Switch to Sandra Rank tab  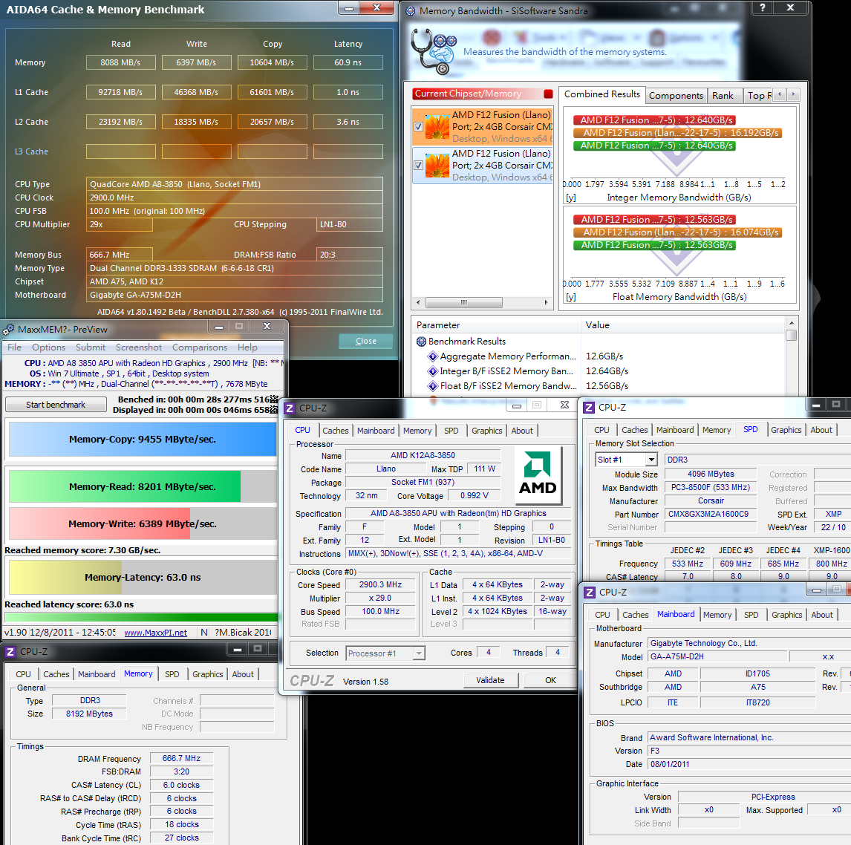point(723,96)
